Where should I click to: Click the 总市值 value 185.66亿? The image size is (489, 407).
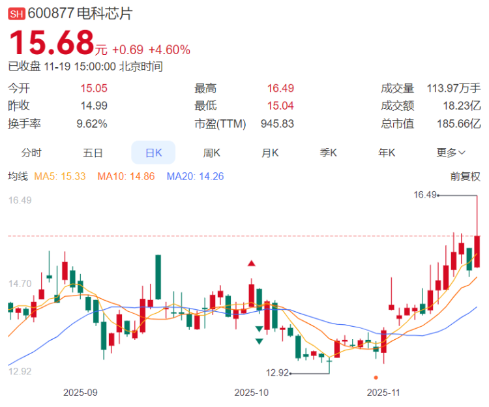click(x=459, y=124)
